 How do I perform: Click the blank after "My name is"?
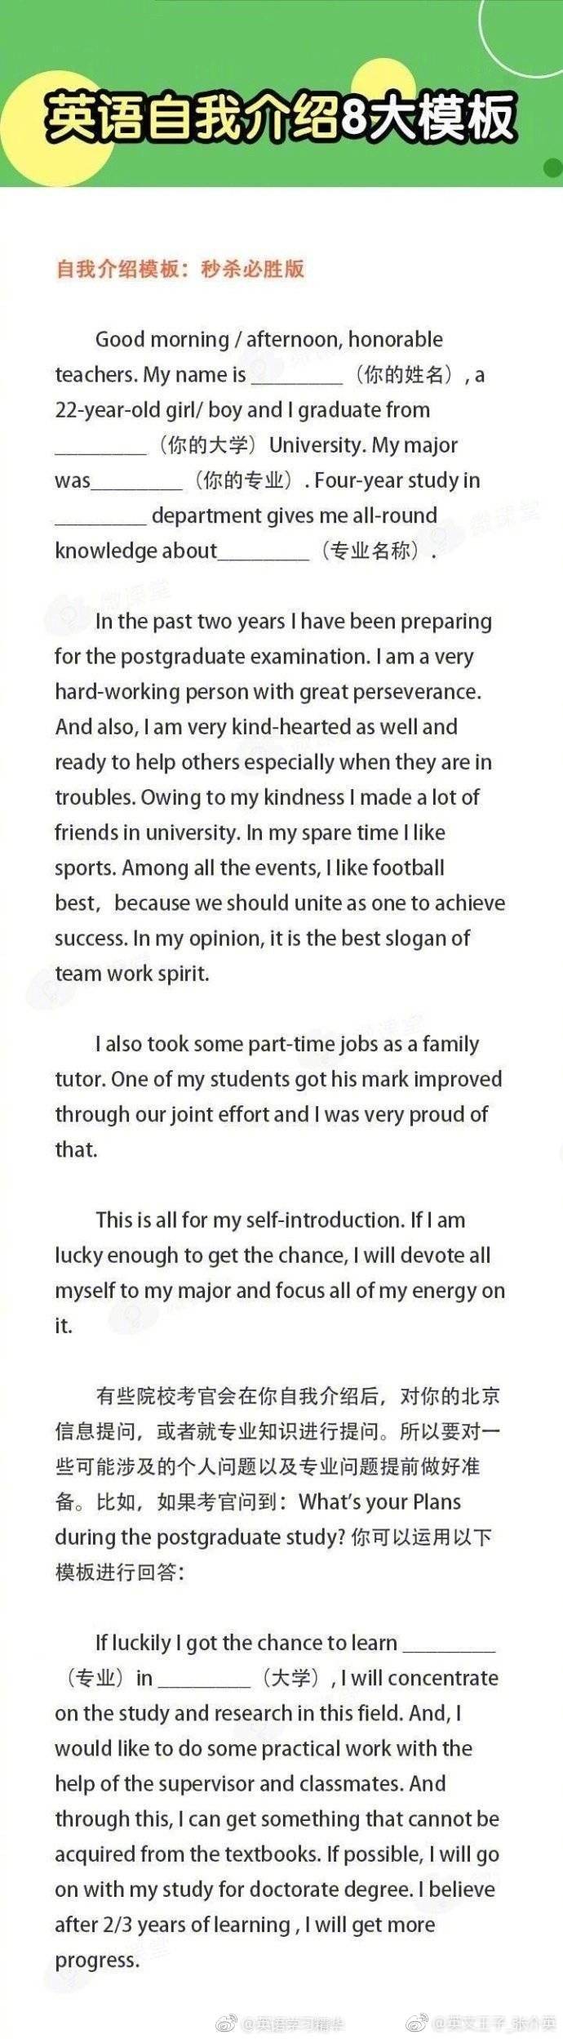point(297,377)
